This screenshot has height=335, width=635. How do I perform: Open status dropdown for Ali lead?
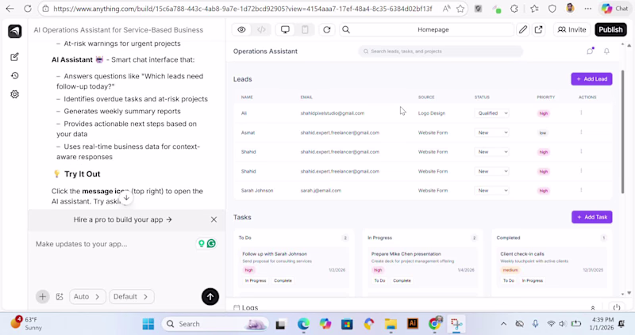pyautogui.click(x=492, y=113)
